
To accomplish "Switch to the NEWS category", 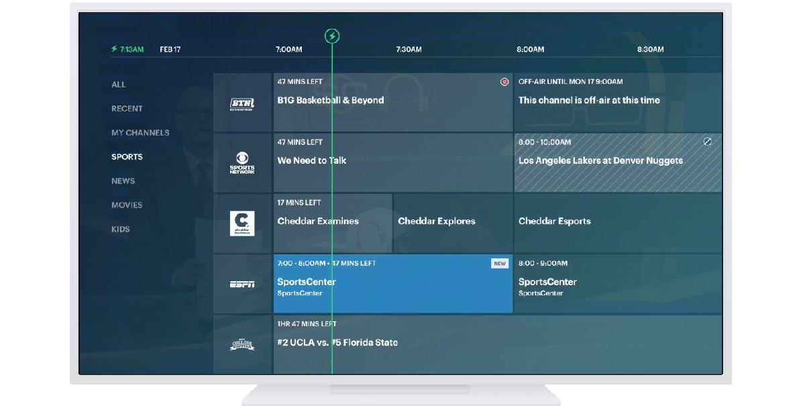I will click(123, 181).
